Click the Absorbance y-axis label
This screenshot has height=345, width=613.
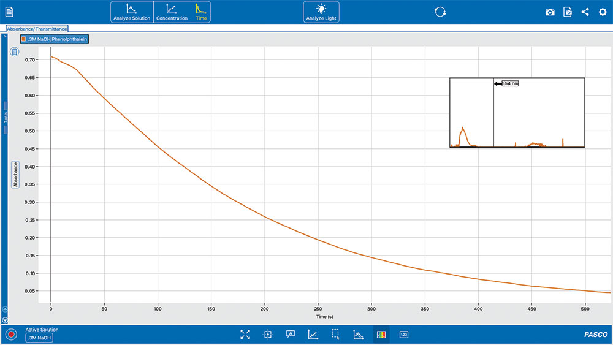coord(15,174)
